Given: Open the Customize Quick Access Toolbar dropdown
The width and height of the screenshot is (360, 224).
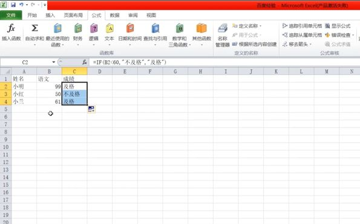Looking at the screenshot, I should [45, 5].
